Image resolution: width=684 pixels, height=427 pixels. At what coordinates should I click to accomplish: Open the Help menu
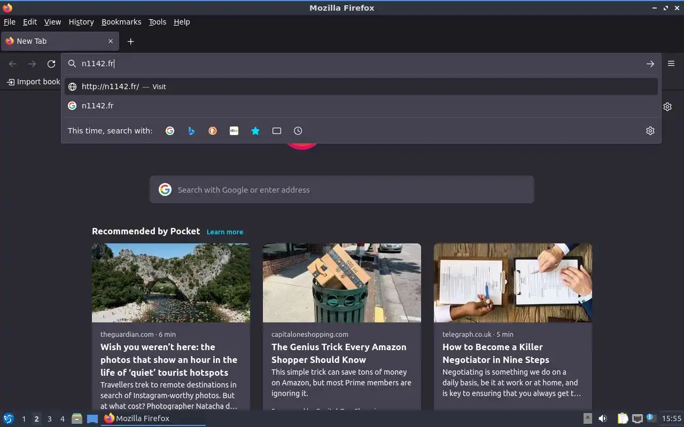pyautogui.click(x=182, y=22)
